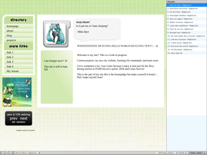Screen dimensions: 207x155
Task: Click link 3 under more links
Action: click(19, 62)
